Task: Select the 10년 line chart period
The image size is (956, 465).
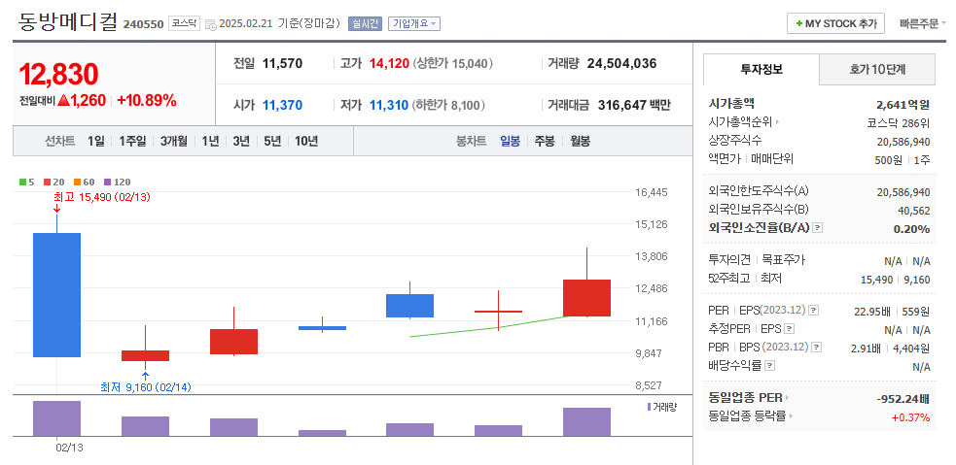Action: (x=306, y=141)
